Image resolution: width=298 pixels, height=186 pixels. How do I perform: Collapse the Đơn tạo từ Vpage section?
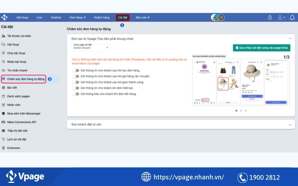[x=290, y=39]
